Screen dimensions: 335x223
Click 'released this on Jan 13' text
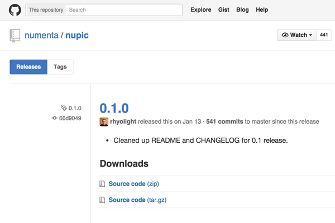(169, 122)
